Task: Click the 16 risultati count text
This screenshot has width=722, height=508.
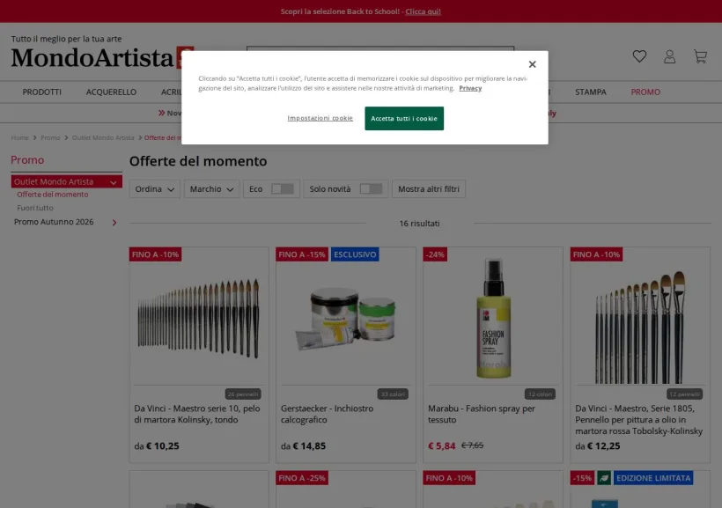Action: click(x=419, y=224)
